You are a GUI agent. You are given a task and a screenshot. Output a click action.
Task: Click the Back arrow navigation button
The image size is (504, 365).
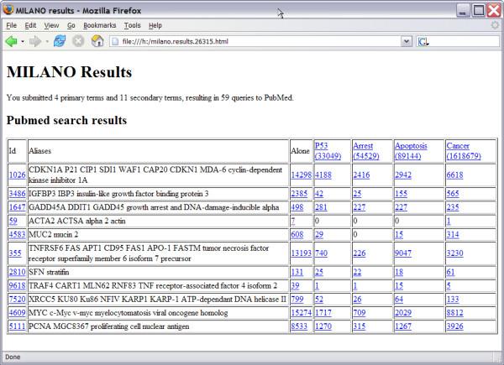click(x=11, y=41)
